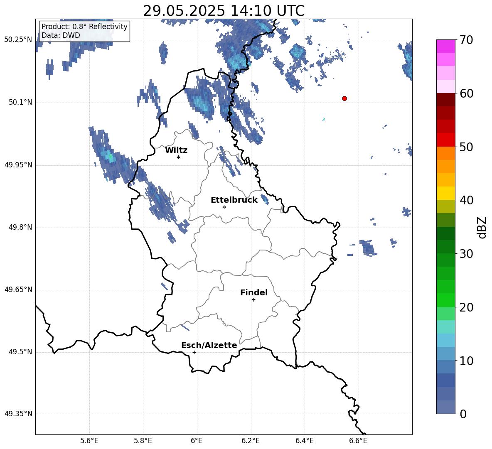Click the Esch/Alzette station label

[209, 345]
